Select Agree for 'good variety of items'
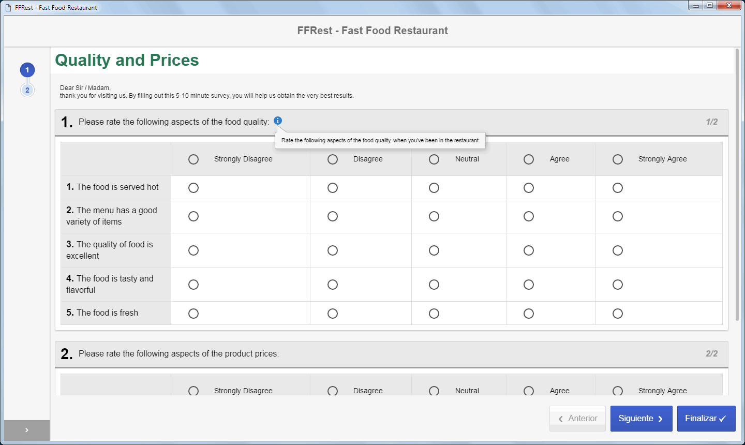 529,216
